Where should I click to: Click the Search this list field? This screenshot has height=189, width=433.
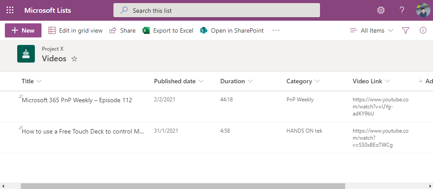click(x=216, y=10)
